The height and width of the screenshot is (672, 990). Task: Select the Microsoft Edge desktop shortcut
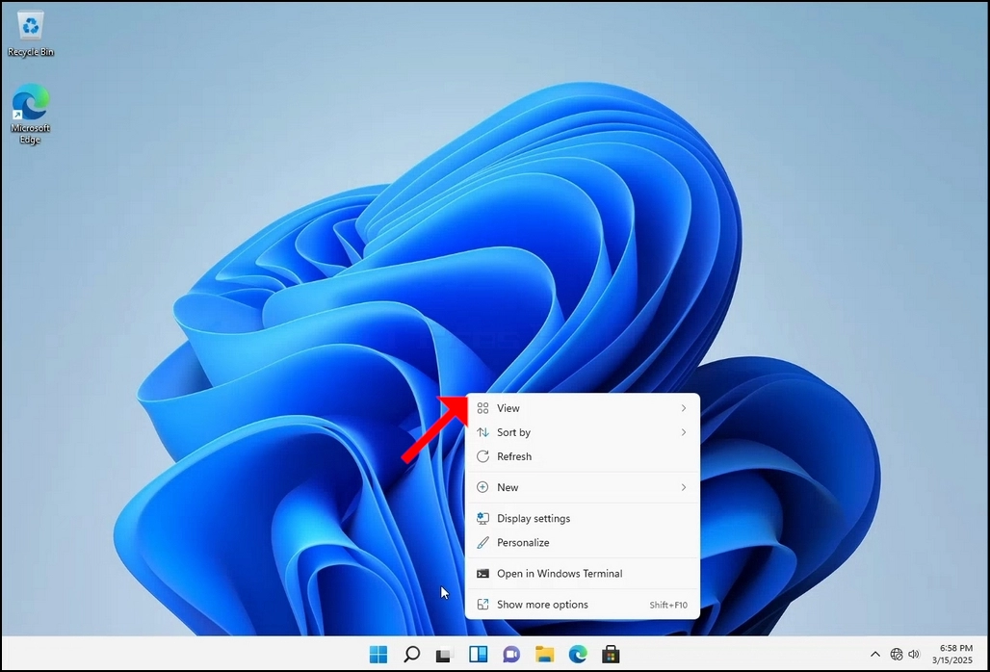pyautogui.click(x=30, y=114)
